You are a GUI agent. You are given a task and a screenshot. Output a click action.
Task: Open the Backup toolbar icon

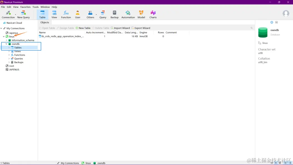point(114,15)
